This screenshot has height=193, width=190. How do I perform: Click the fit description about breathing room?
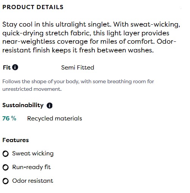(x=78, y=85)
